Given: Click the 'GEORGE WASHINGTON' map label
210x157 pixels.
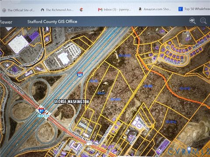Looking at the screenshot, I should (71, 102).
